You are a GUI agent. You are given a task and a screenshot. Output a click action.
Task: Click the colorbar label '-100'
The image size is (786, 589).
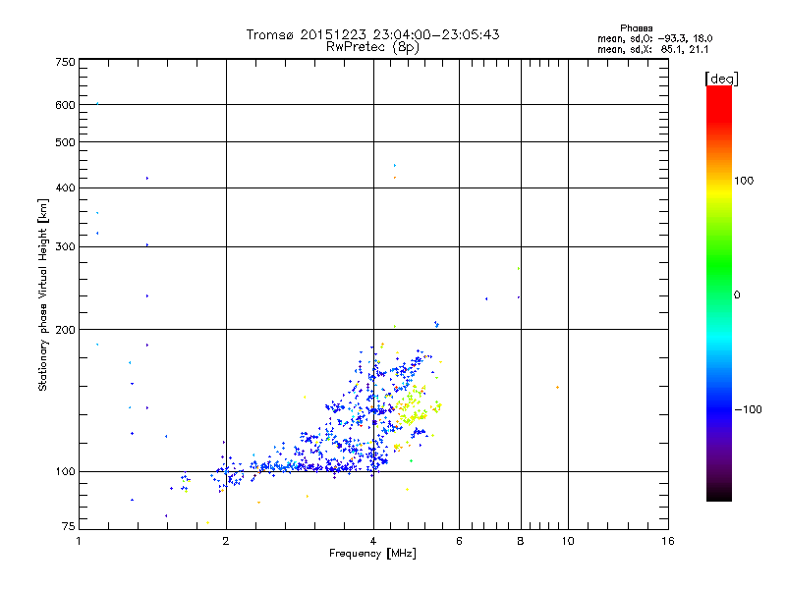coord(749,409)
